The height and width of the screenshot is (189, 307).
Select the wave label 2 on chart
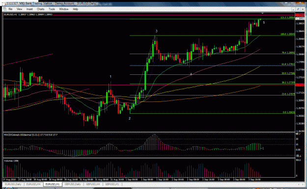tap(129, 118)
